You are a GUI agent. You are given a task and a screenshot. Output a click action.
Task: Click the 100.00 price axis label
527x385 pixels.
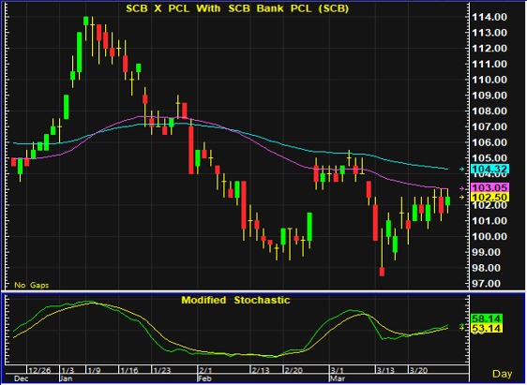(489, 237)
